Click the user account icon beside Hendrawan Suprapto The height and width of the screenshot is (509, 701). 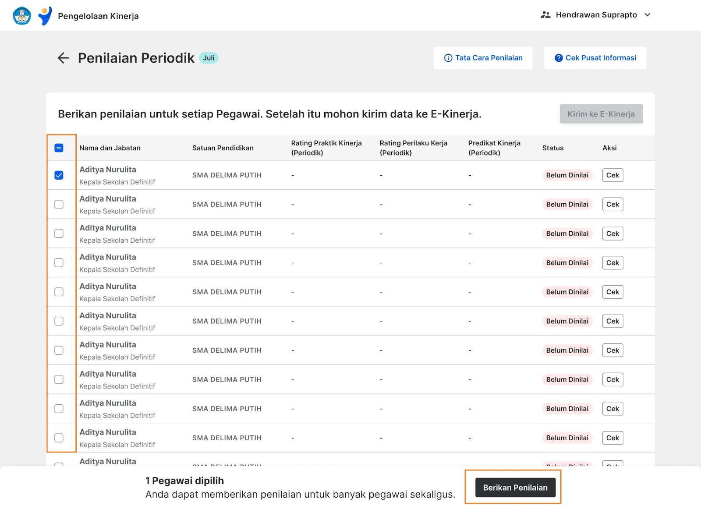[545, 14]
